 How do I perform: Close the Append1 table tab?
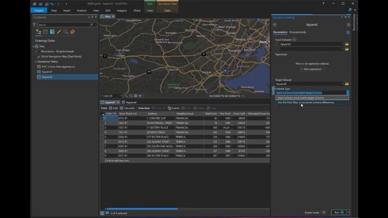118,102
